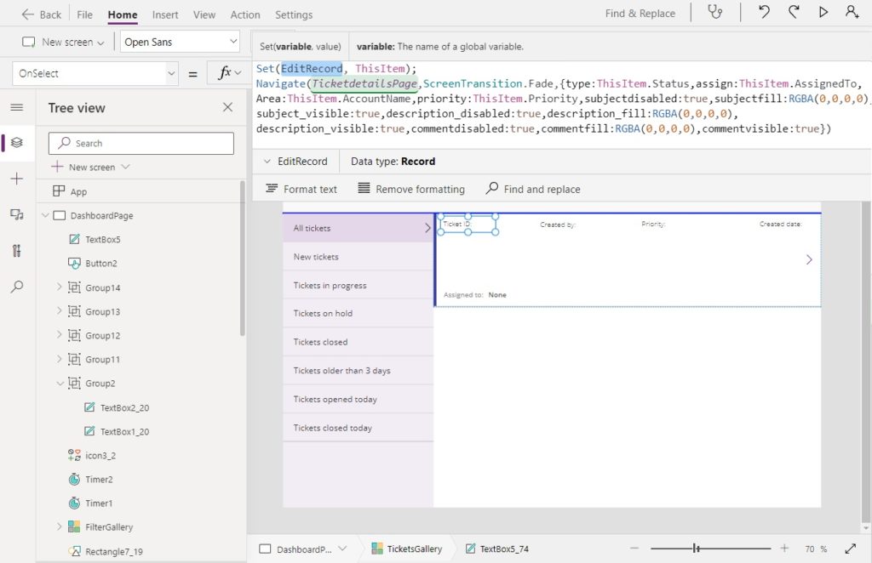
Task: Undo the last change
Action: click(765, 13)
